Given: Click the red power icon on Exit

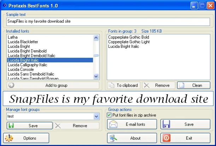Looking at the screenshot, I should pyautogui.click(x=166, y=138).
